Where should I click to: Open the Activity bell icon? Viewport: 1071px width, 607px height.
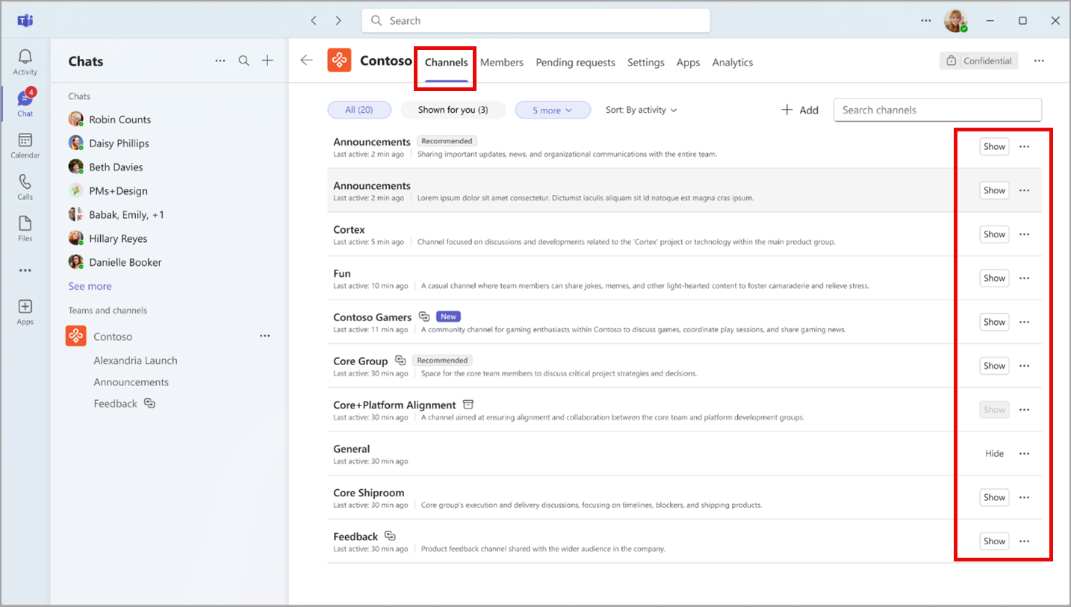pyautogui.click(x=25, y=62)
